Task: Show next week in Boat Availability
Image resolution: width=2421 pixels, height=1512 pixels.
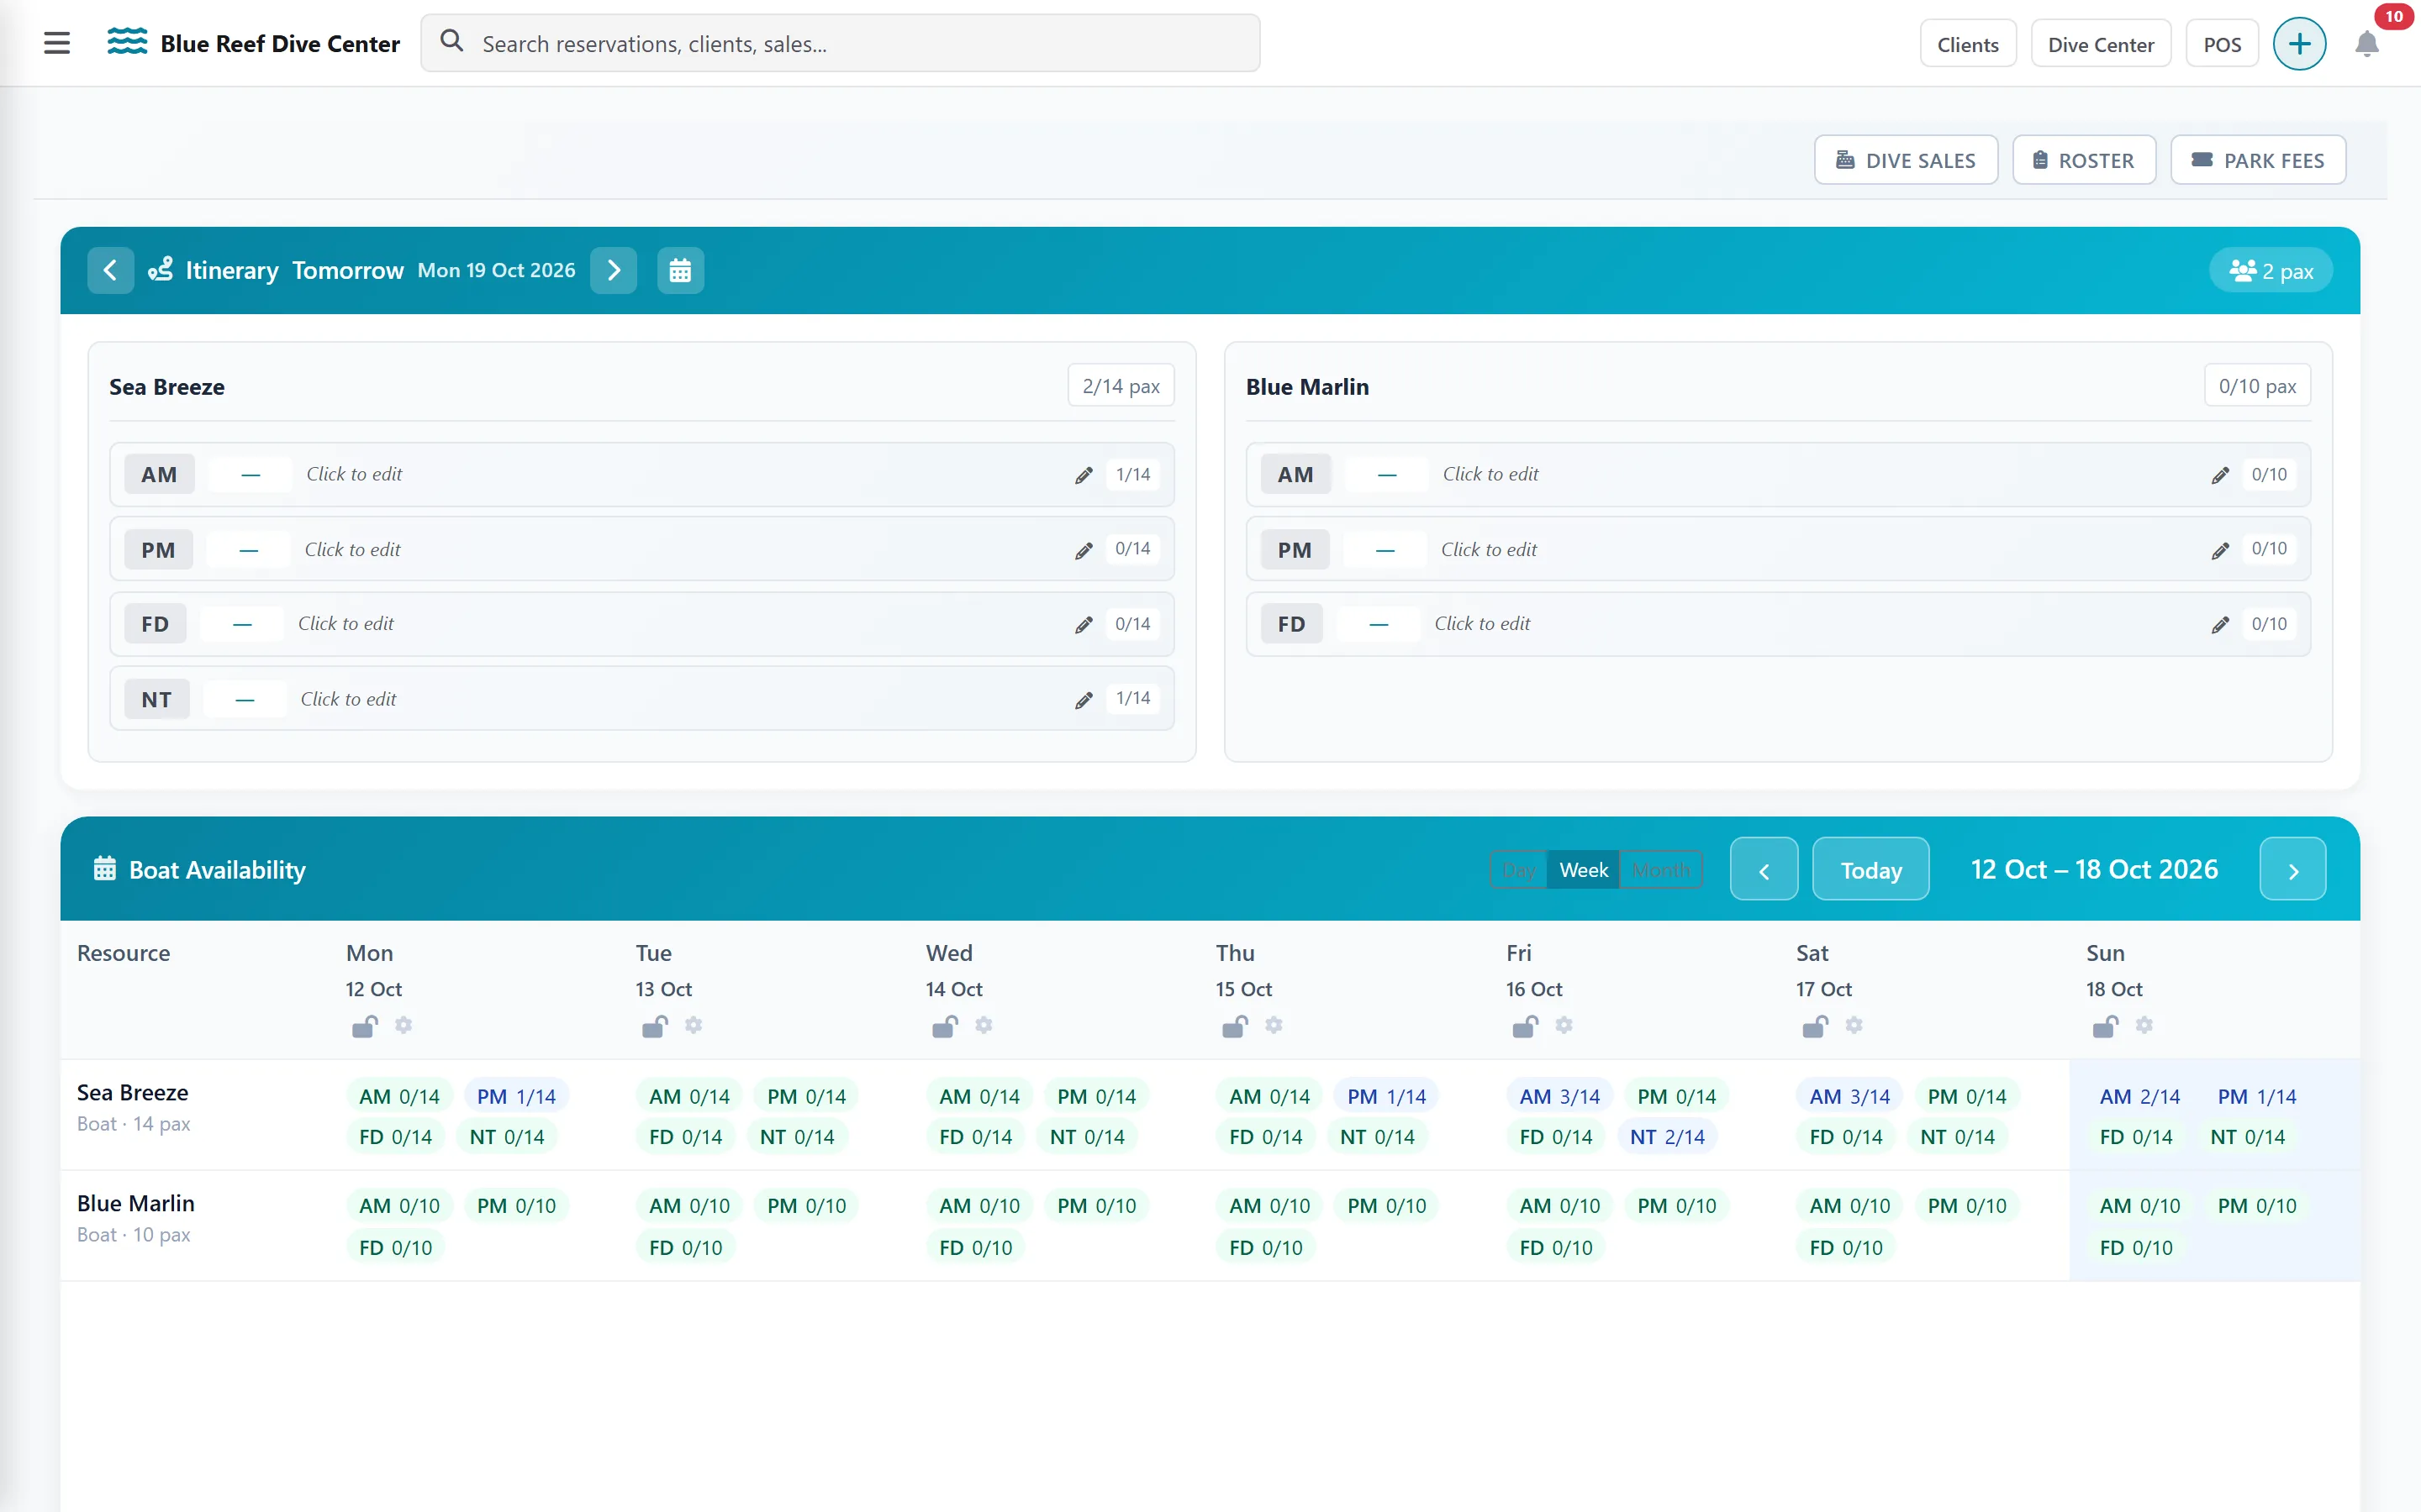Action: point(2293,869)
